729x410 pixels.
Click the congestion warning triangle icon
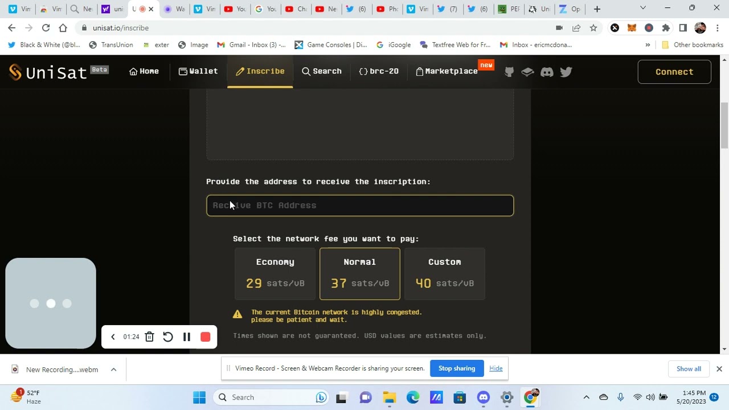237,314
